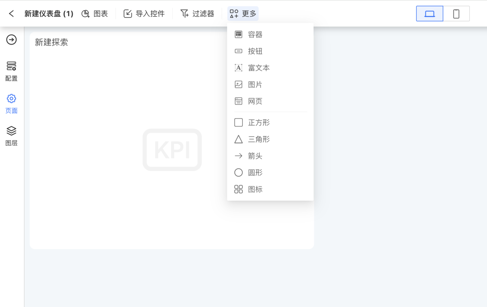
Task: Insert a 图片 image widget
Action: 255,85
